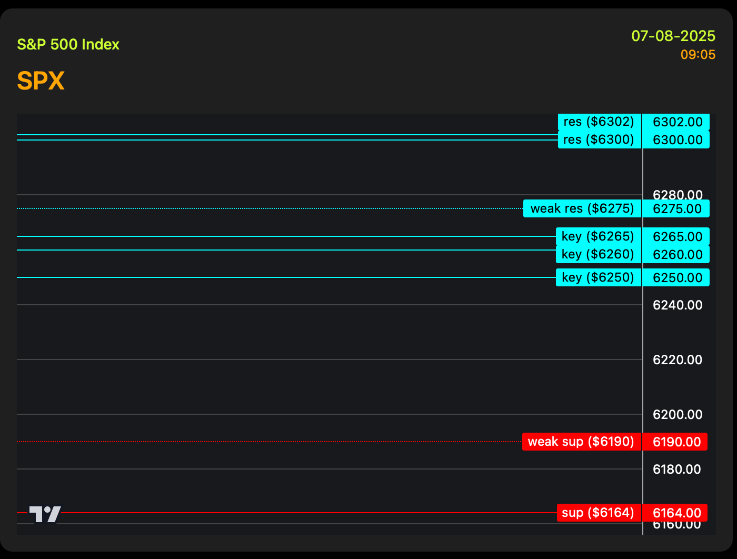The image size is (737, 559).
Task: Select the key ($6260) level label
Action: [x=599, y=254]
